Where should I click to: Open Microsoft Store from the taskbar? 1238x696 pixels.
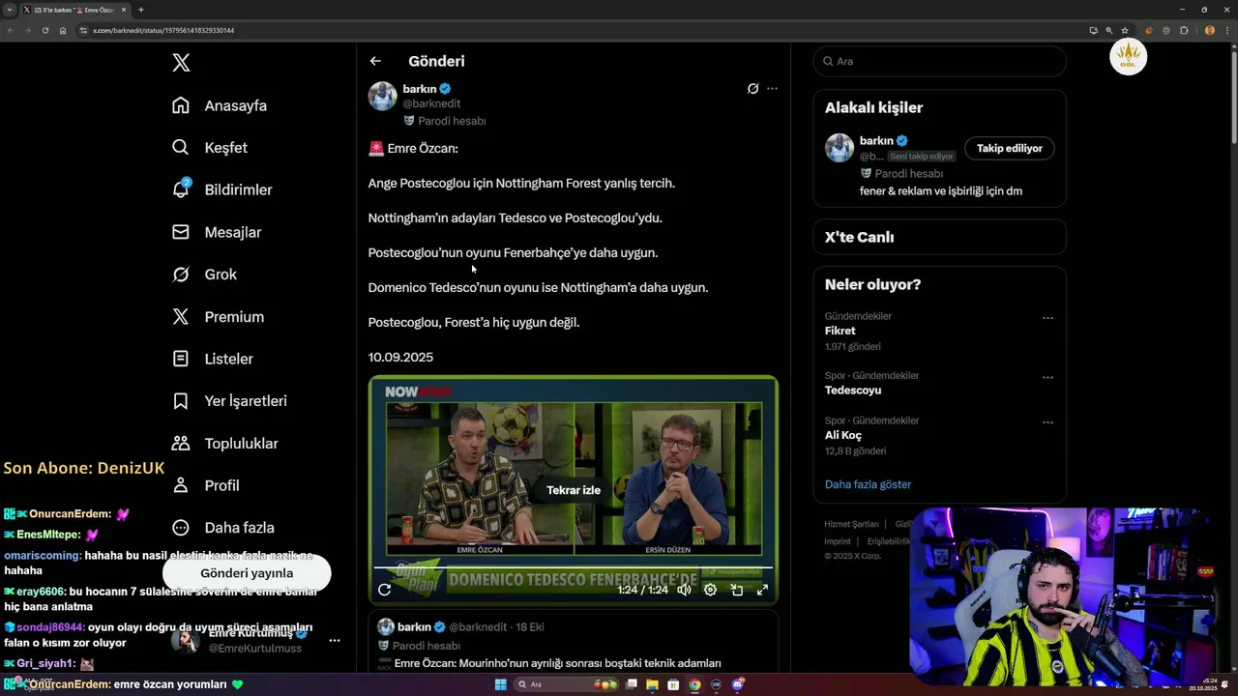(673, 684)
